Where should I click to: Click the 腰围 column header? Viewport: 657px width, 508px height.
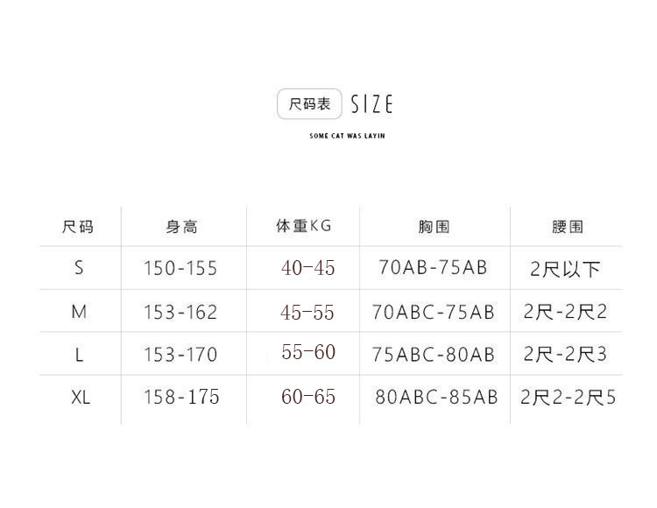pos(568,227)
